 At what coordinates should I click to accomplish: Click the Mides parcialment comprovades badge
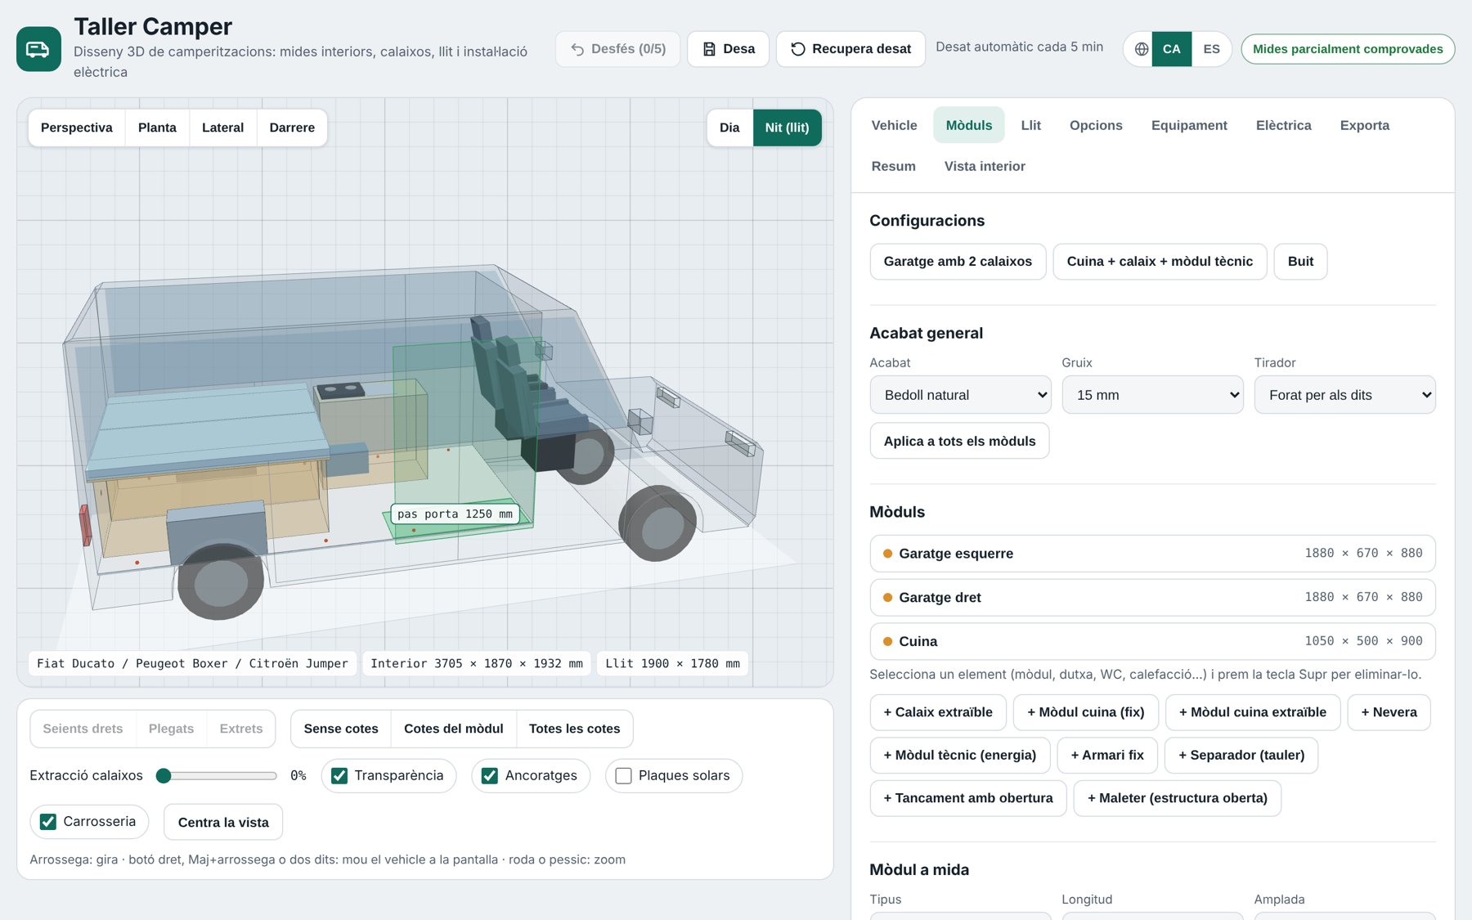[1348, 49]
